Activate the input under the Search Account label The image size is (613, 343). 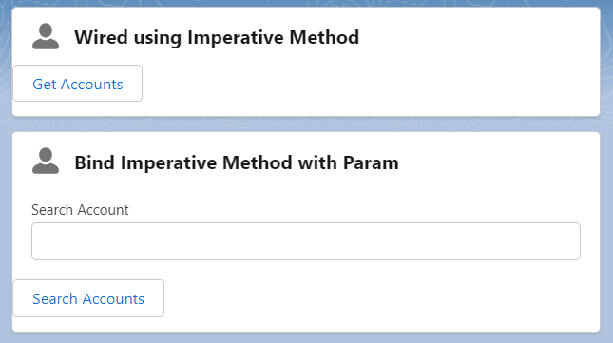click(306, 241)
